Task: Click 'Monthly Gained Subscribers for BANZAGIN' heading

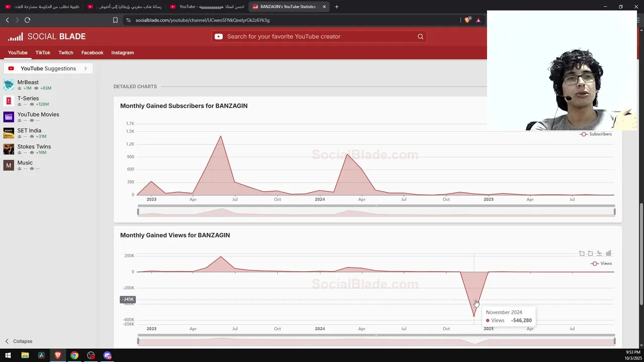Action: [184, 106]
